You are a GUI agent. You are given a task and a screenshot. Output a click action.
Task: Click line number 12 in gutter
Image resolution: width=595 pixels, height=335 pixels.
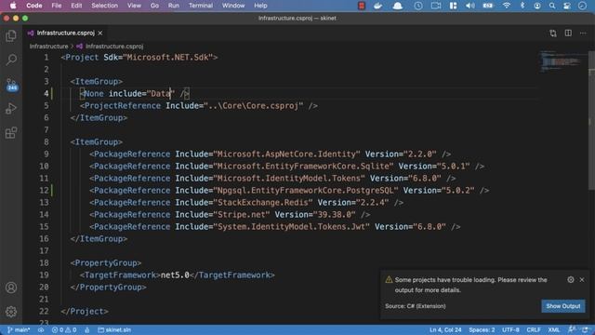pos(44,190)
